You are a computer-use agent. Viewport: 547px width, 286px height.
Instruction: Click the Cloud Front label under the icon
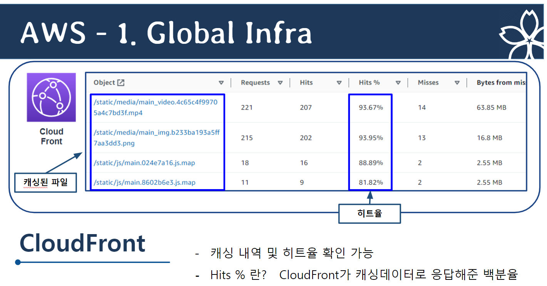(x=51, y=136)
